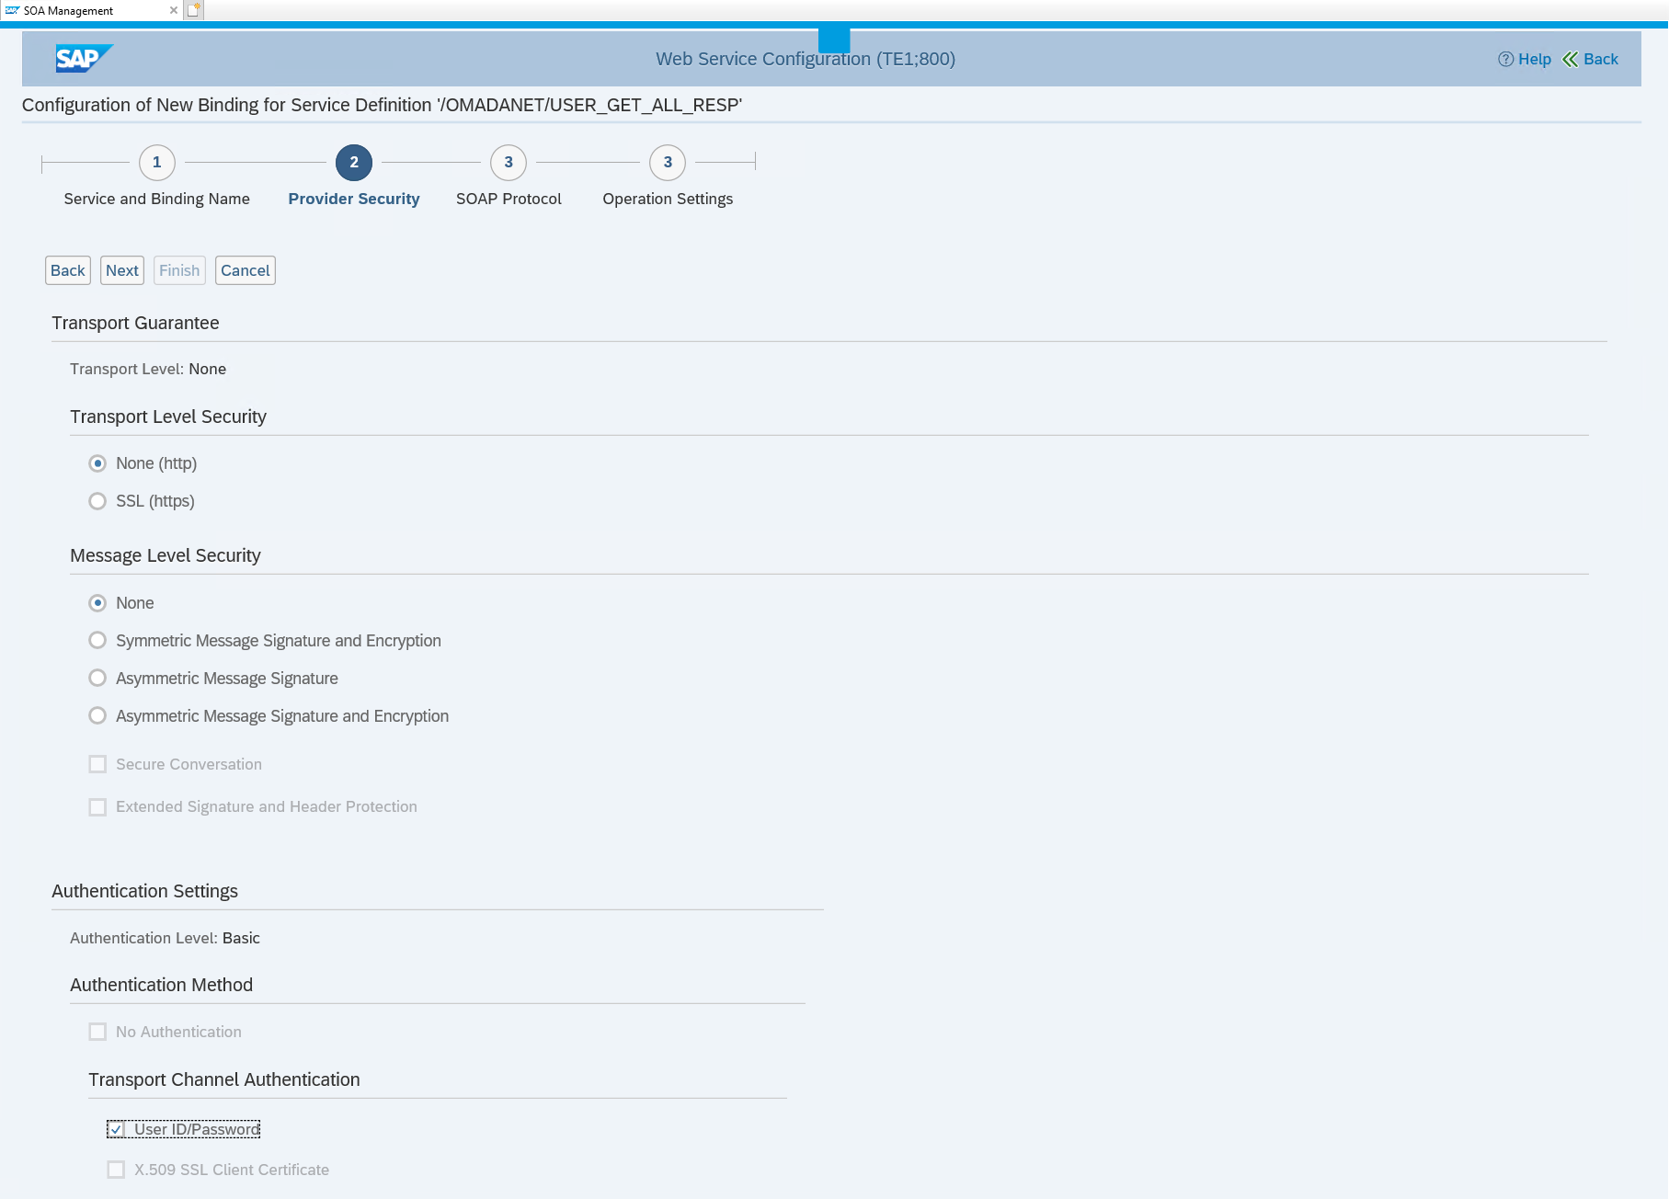Click the Finish button
The height and width of the screenshot is (1199, 1669).
point(179,270)
